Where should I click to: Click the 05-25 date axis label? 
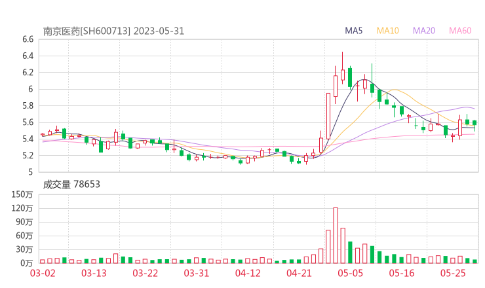point(453,273)
